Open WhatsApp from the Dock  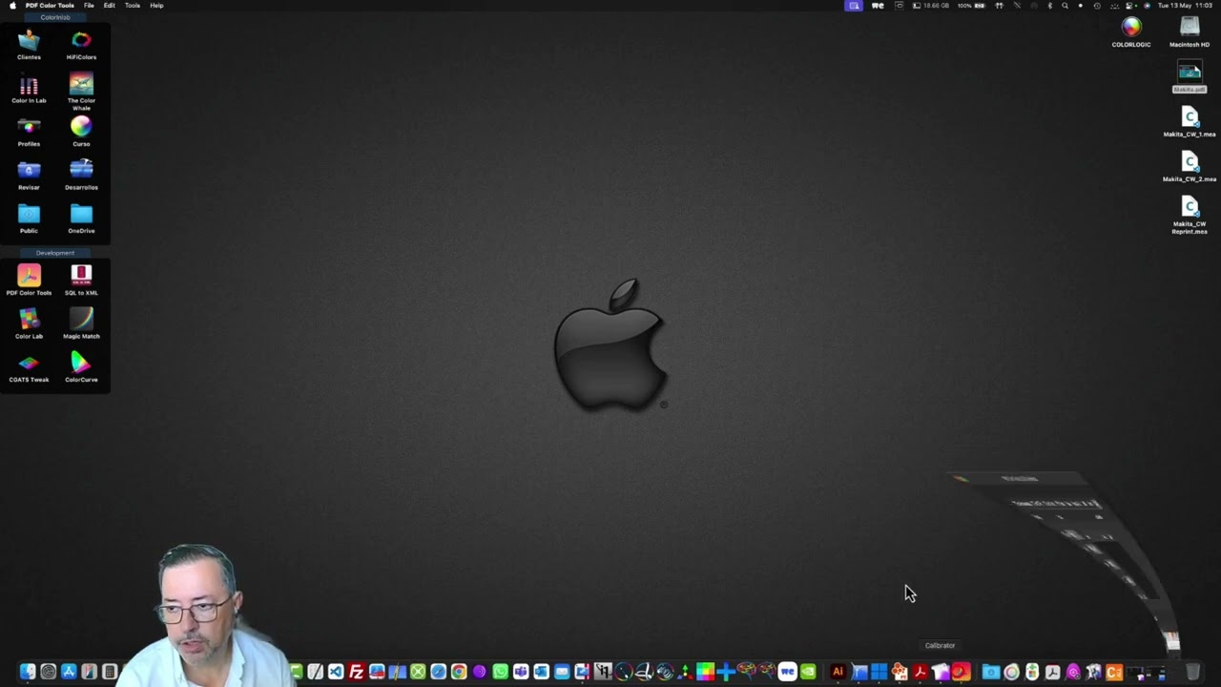(x=500, y=672)
